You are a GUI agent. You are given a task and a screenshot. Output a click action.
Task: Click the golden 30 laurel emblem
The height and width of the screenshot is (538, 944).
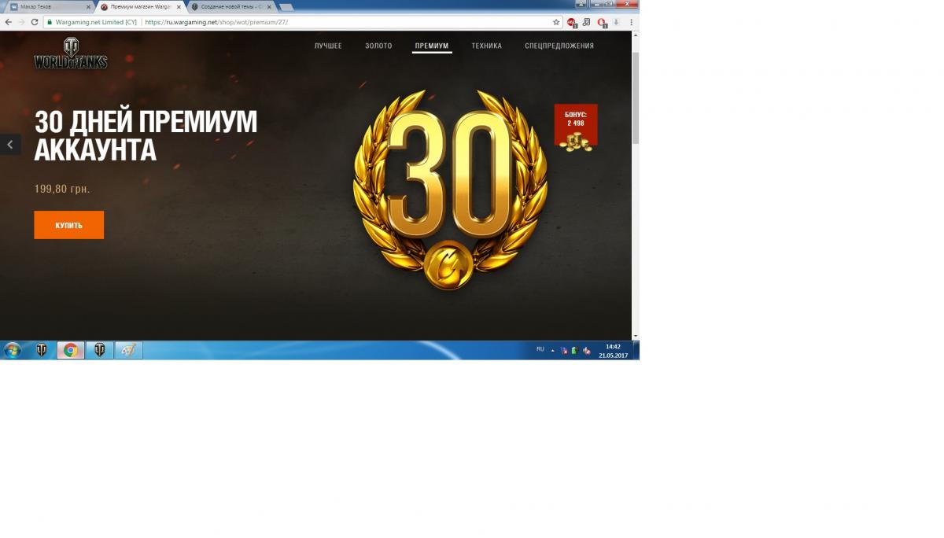[450, 188]
